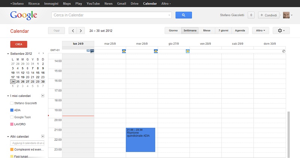Open Gmail from the top bar

point(121,3)
